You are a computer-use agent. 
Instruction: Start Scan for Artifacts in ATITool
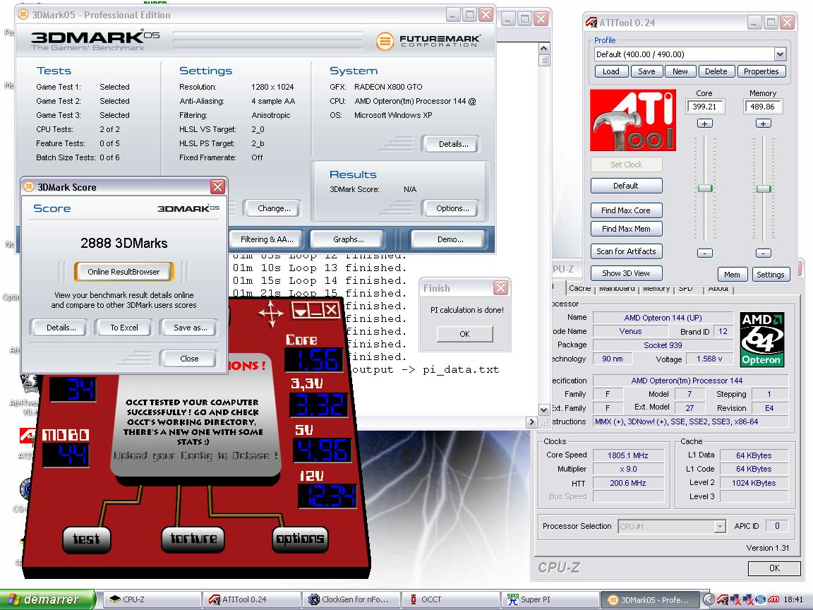coord(626,251)
